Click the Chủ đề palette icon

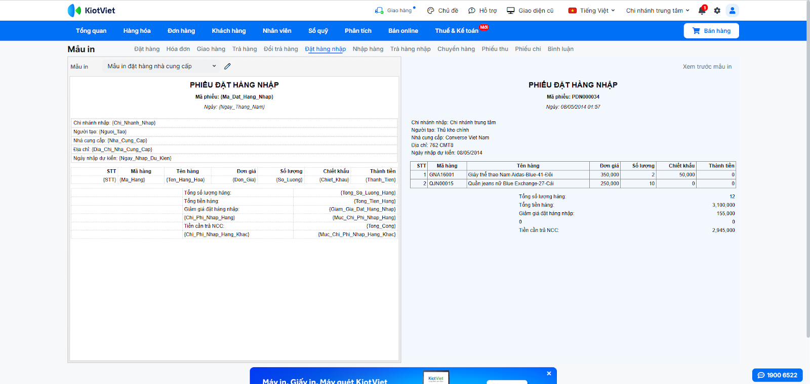tap(431, 11)
